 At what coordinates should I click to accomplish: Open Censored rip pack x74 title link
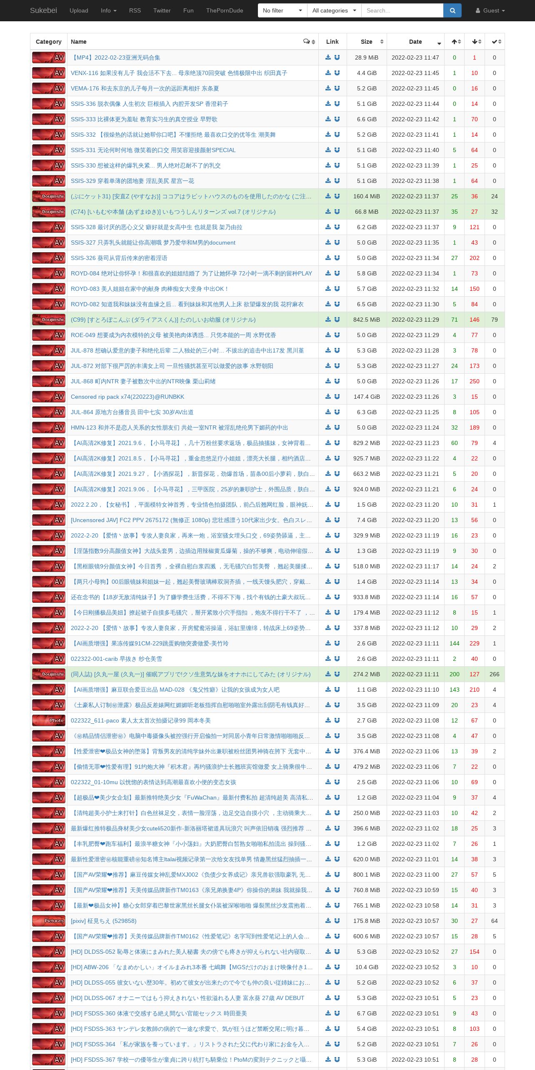127,397
